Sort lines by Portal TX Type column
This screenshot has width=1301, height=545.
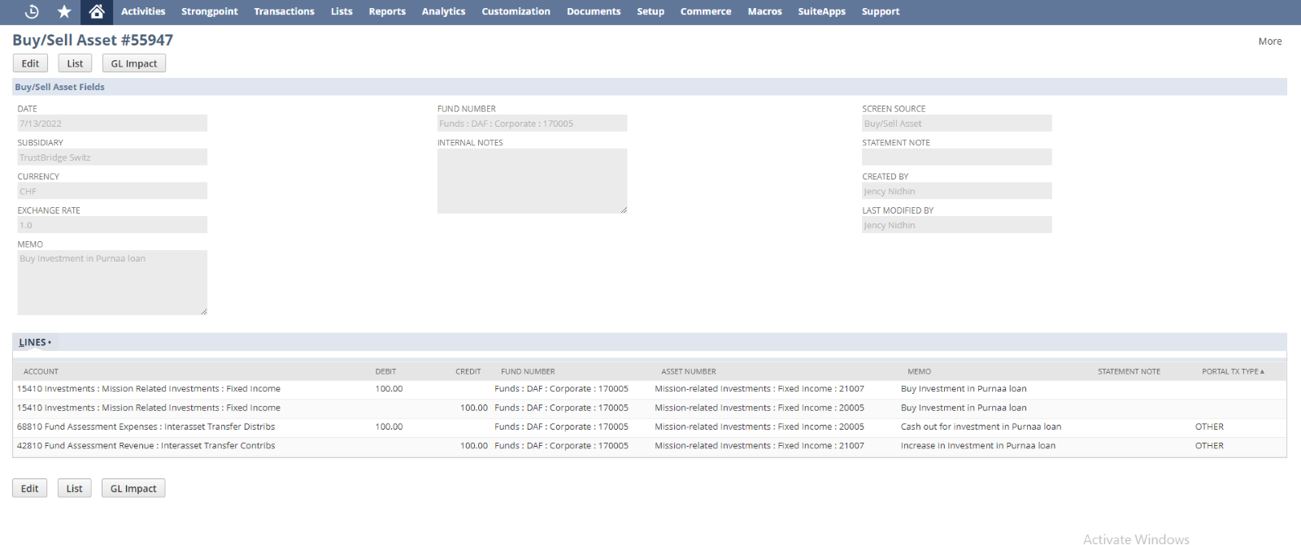1232,371
